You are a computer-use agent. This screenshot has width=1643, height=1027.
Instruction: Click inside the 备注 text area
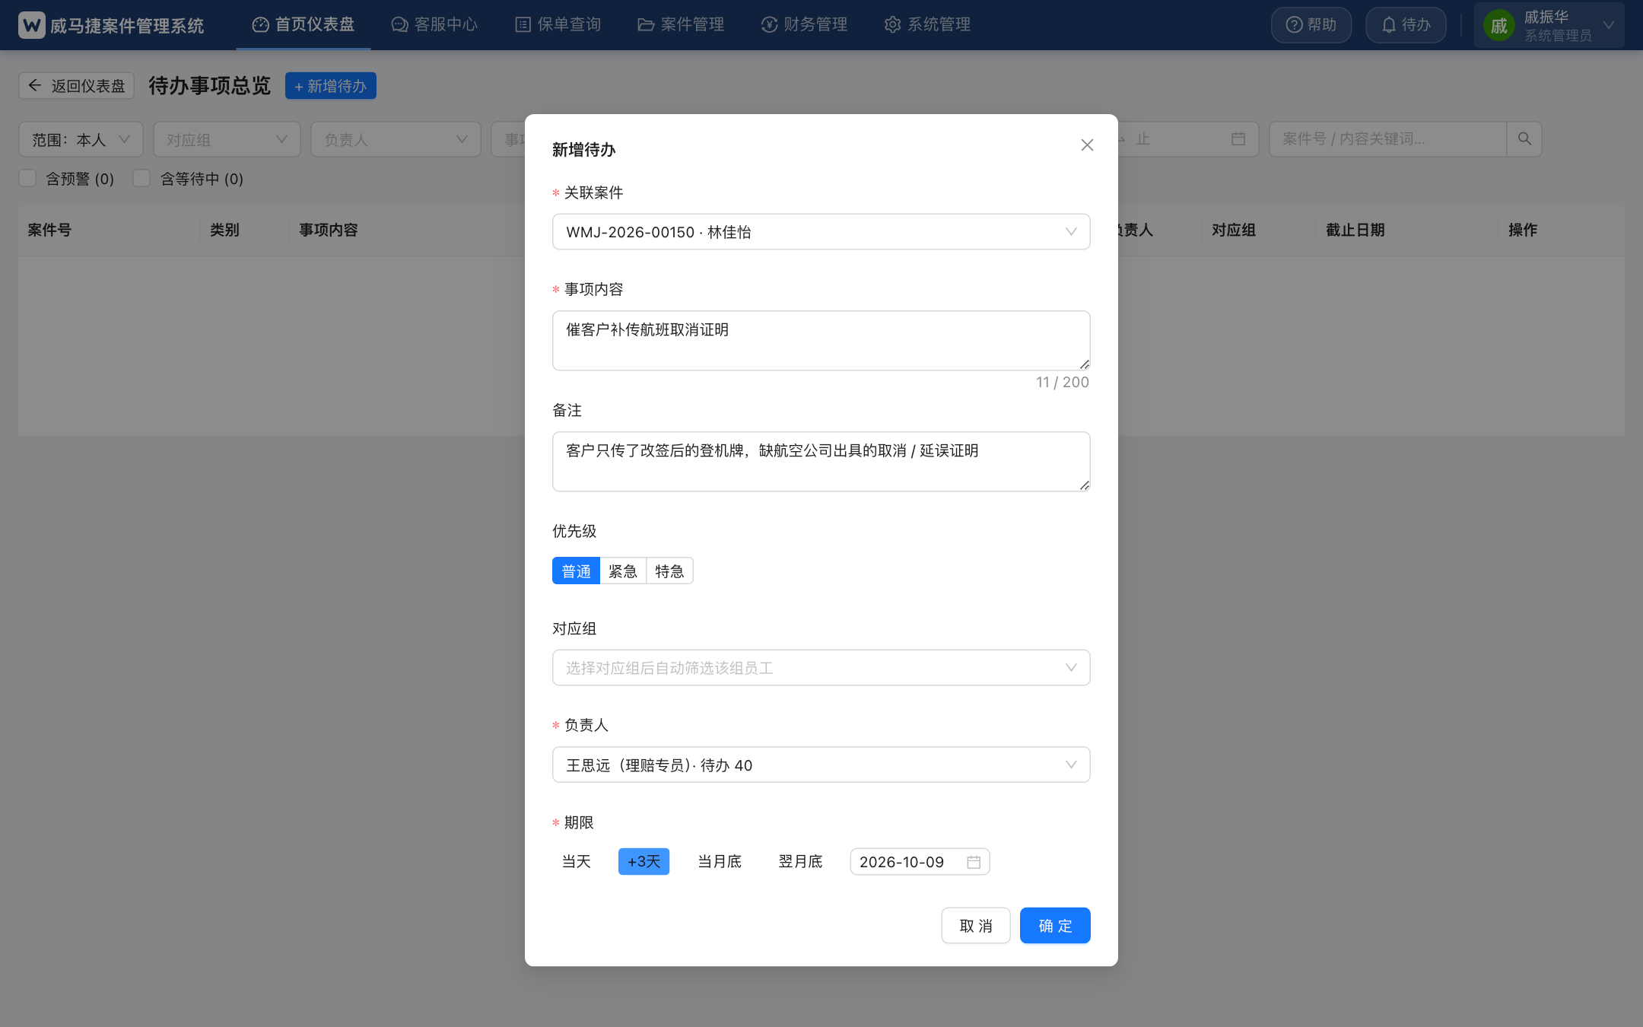click(821, 461)
